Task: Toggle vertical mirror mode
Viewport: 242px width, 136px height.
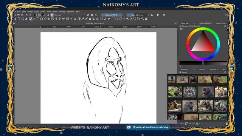Action: click(x=158, y=15)
